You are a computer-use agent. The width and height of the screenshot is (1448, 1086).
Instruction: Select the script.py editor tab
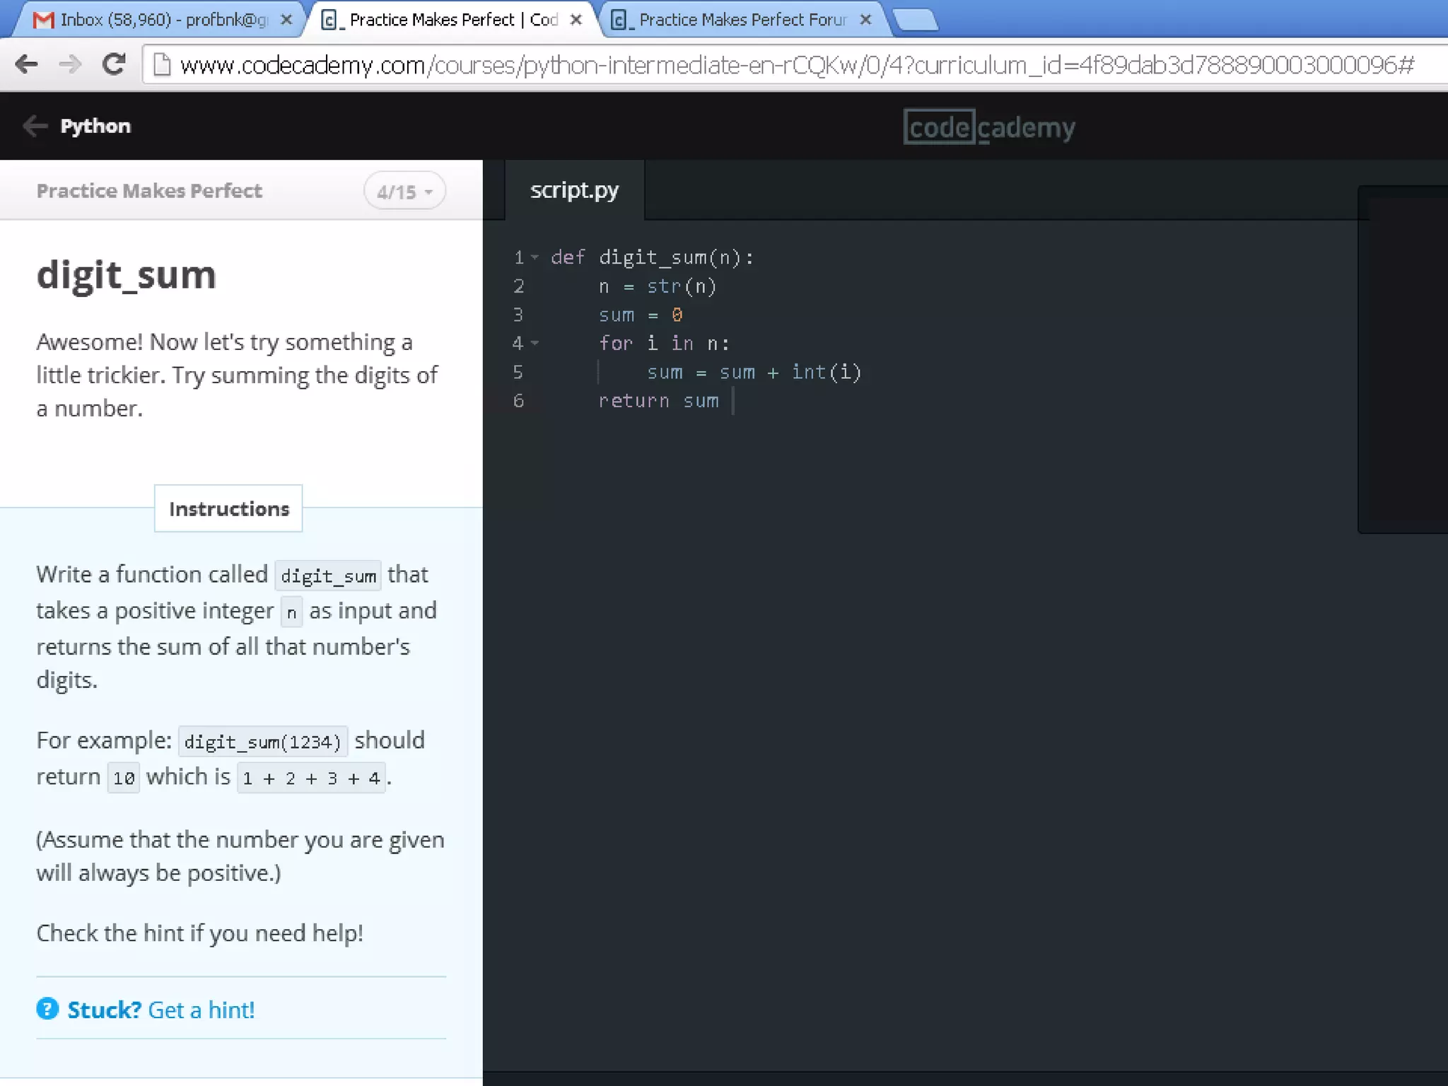tap(574, 190)
